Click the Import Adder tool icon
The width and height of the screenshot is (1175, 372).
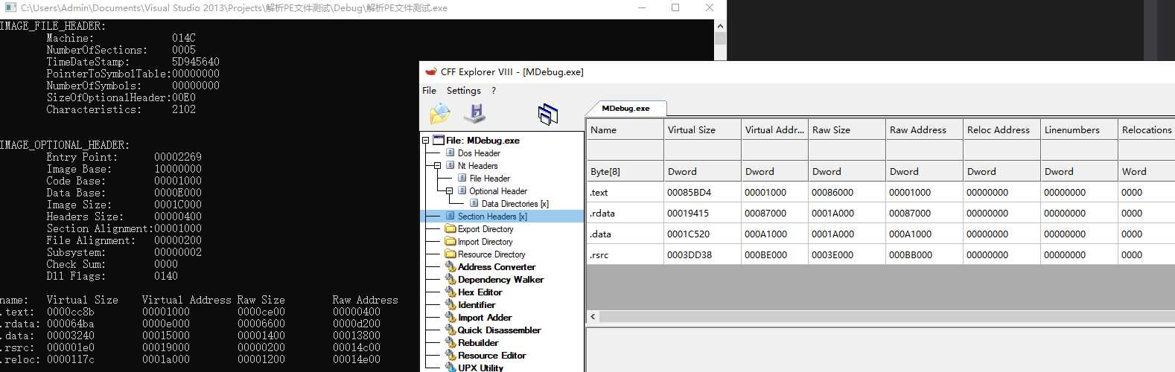pos(450,317)
